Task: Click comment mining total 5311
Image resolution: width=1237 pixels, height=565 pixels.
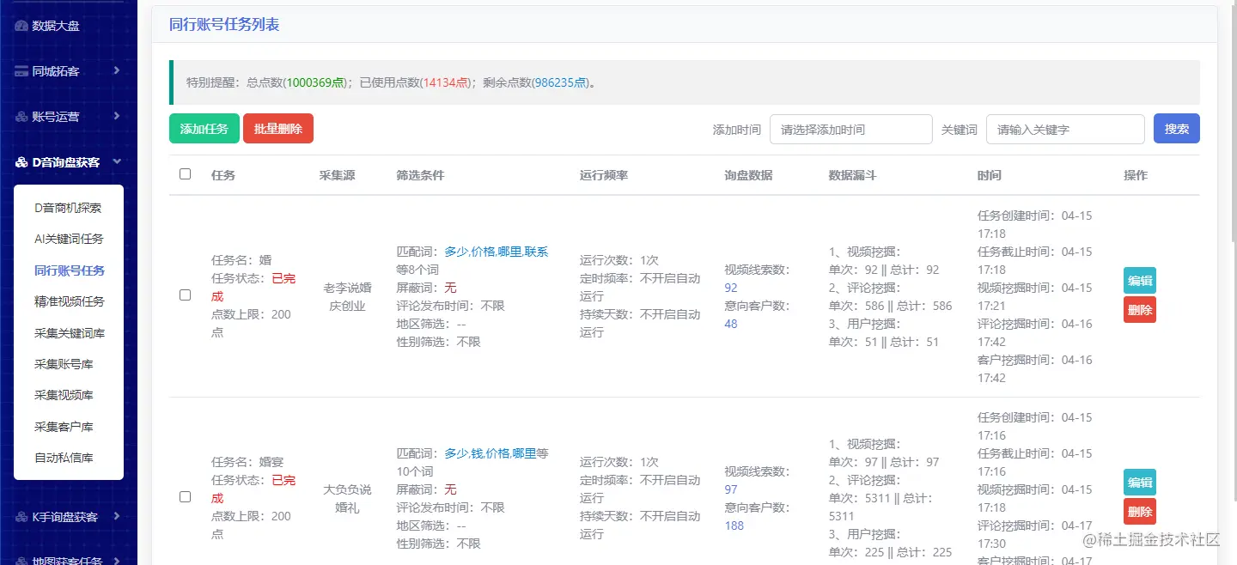Action: [x=842, y=517]
